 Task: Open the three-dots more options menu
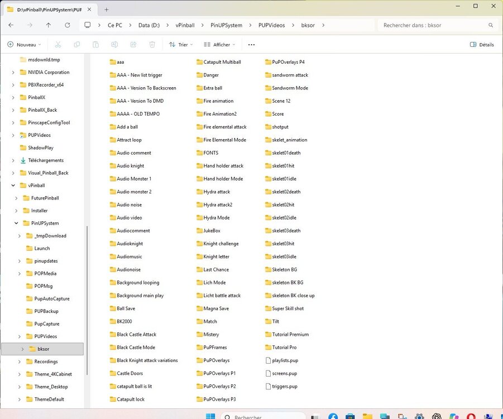[251, 45]
